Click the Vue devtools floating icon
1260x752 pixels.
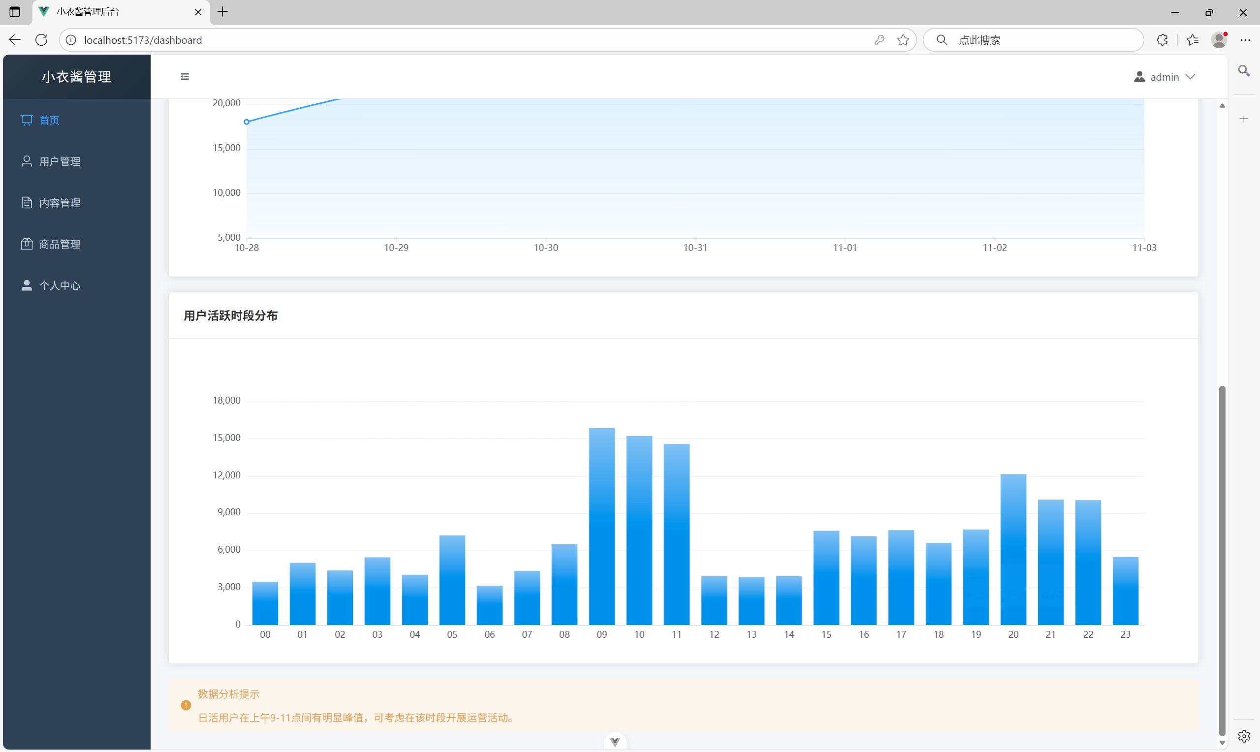pos(615,742)
